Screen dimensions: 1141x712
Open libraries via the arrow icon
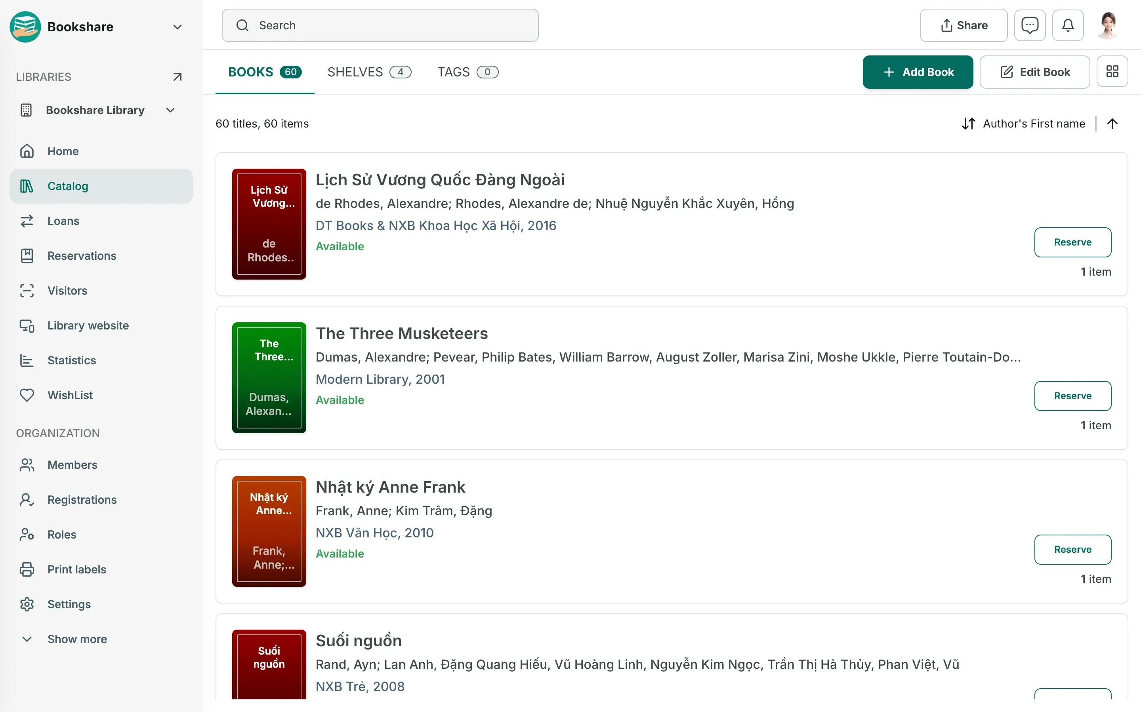pos(177,77)
